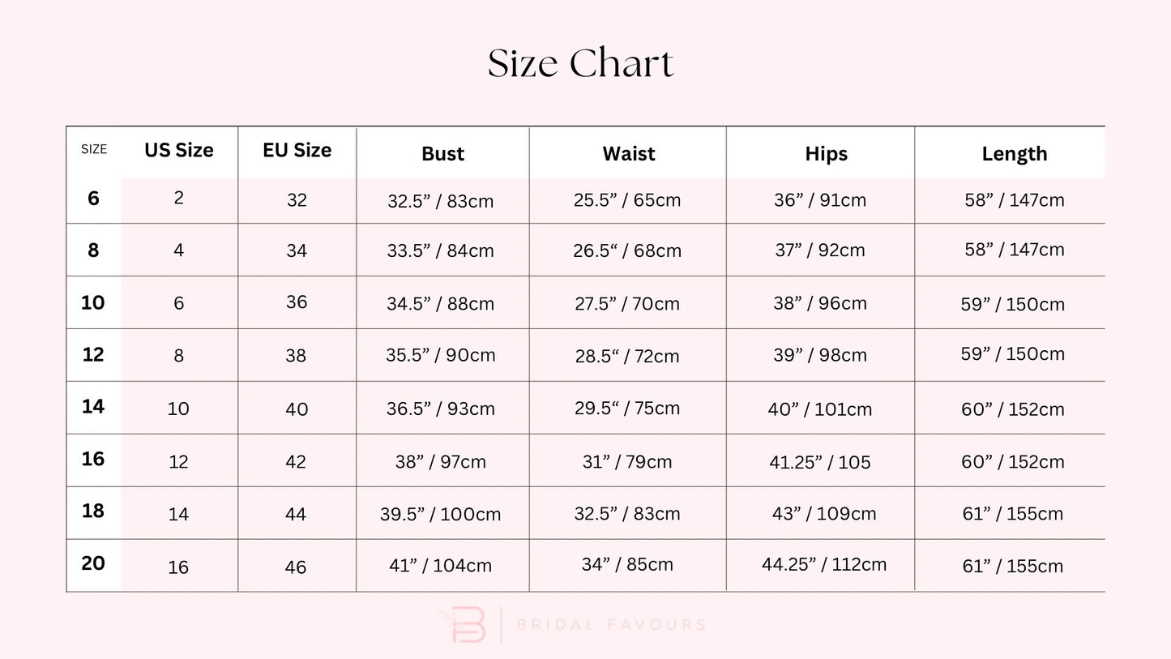Click the Size Chart title
1171x659 pixels.
point(580,64)
